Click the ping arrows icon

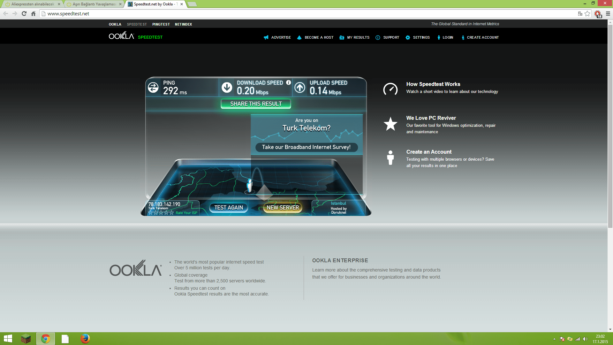point(153,88)
